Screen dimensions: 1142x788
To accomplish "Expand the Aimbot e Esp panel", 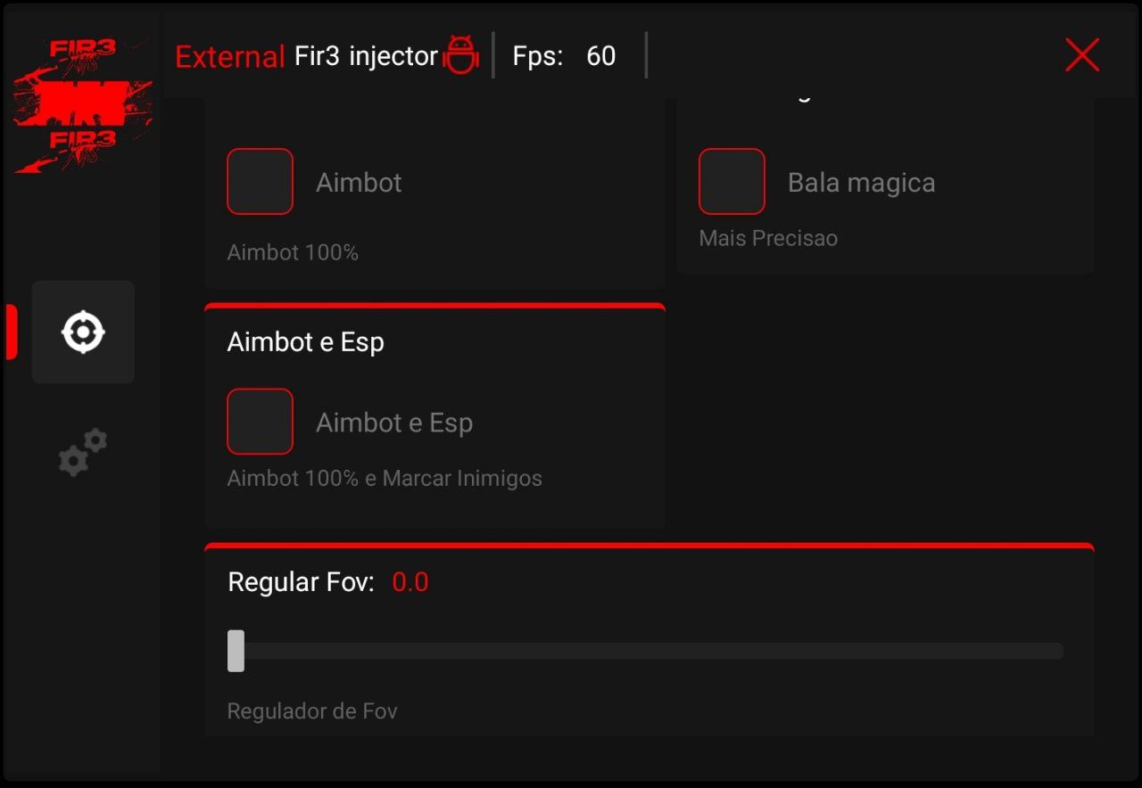I will point(306,341).
